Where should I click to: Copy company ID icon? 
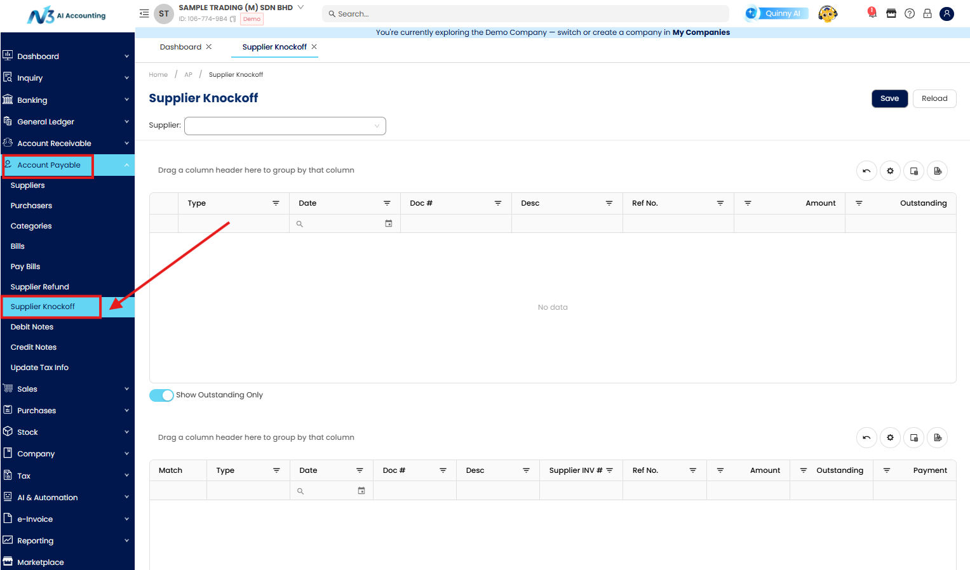pyautogui.click(x=233, y=19)
